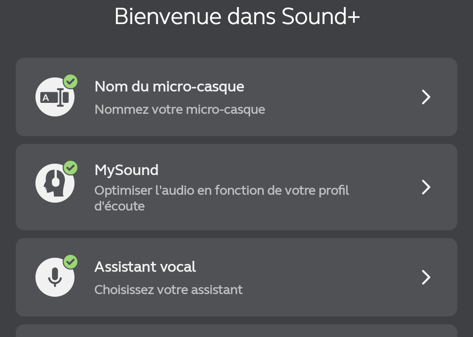This screenshot has width=473, height=337.
Task: Open chevron arrow for Nom du micro-casque
Action: point(426,97)
